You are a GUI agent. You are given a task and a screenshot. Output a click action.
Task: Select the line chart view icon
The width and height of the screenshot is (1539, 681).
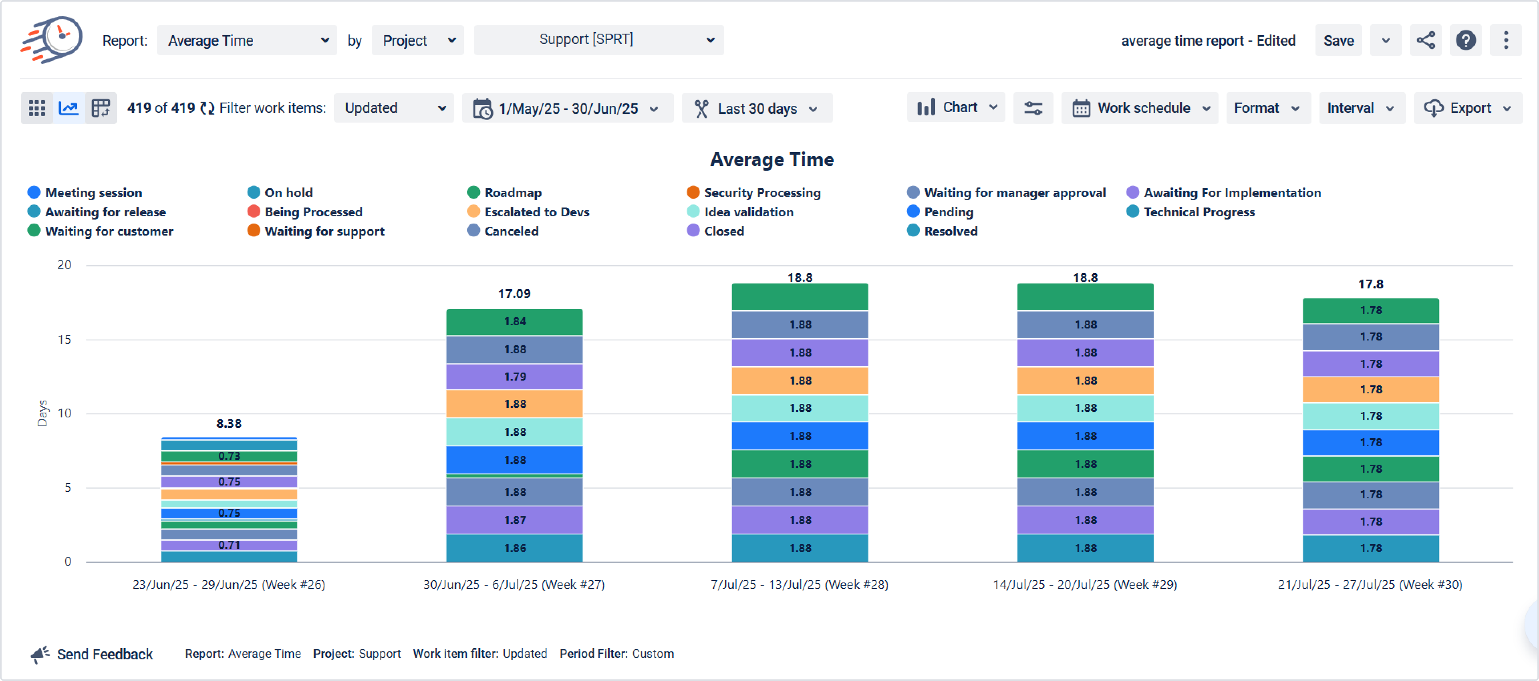click(69, 108)
